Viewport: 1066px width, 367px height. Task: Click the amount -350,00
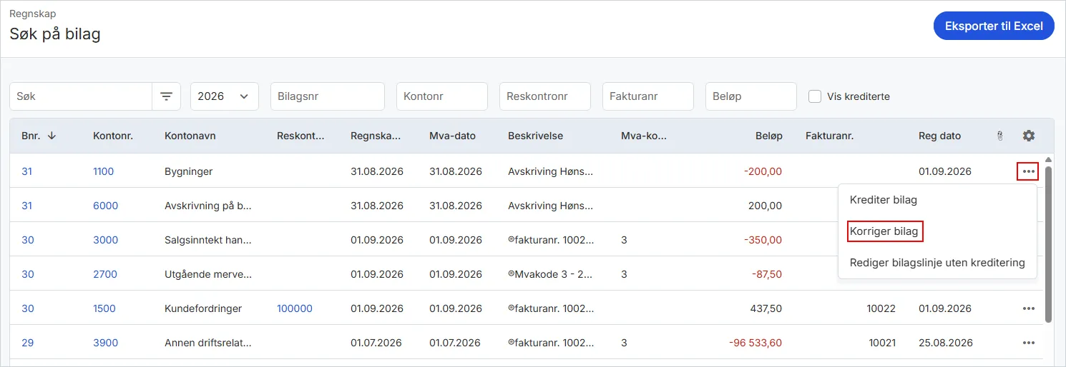pyautogui.click(x=763, y=240)
